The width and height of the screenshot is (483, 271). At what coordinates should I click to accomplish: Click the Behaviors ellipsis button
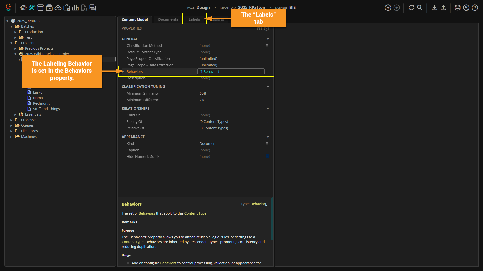point(267,72)
